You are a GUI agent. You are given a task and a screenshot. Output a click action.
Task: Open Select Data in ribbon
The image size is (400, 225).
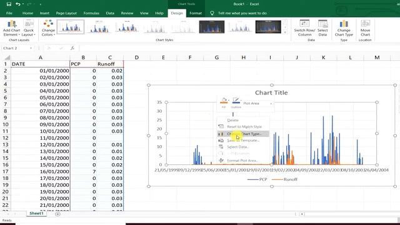[x=322, y=28]
